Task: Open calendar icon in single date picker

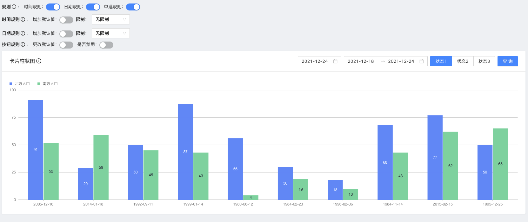Action: 335,61
